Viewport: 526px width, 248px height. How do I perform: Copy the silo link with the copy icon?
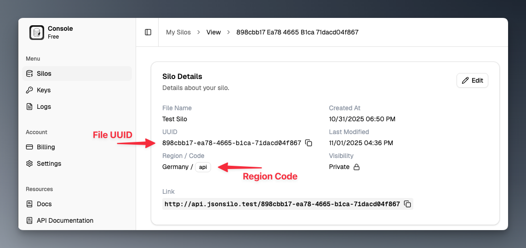pyautogui.click(x=407, y=204)
